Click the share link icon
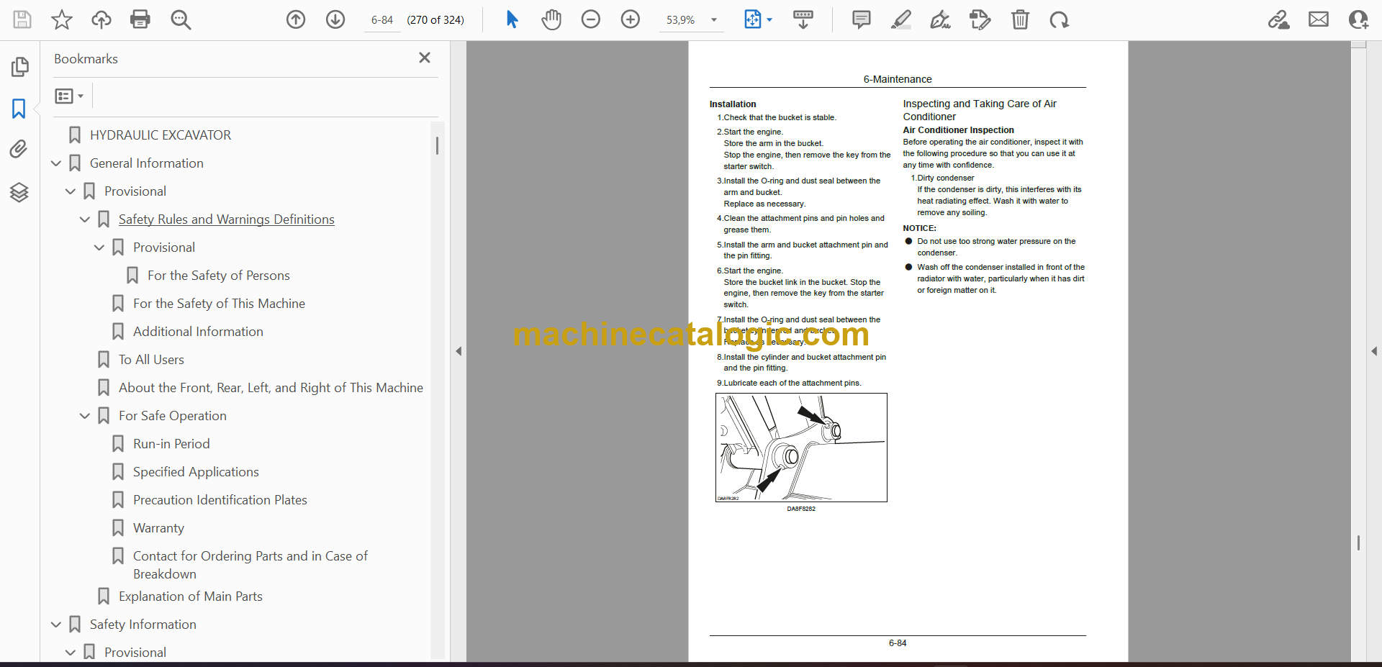The width and height of the screenshot is (1382, 667). pyautogui.click(x=1279, y=19)
